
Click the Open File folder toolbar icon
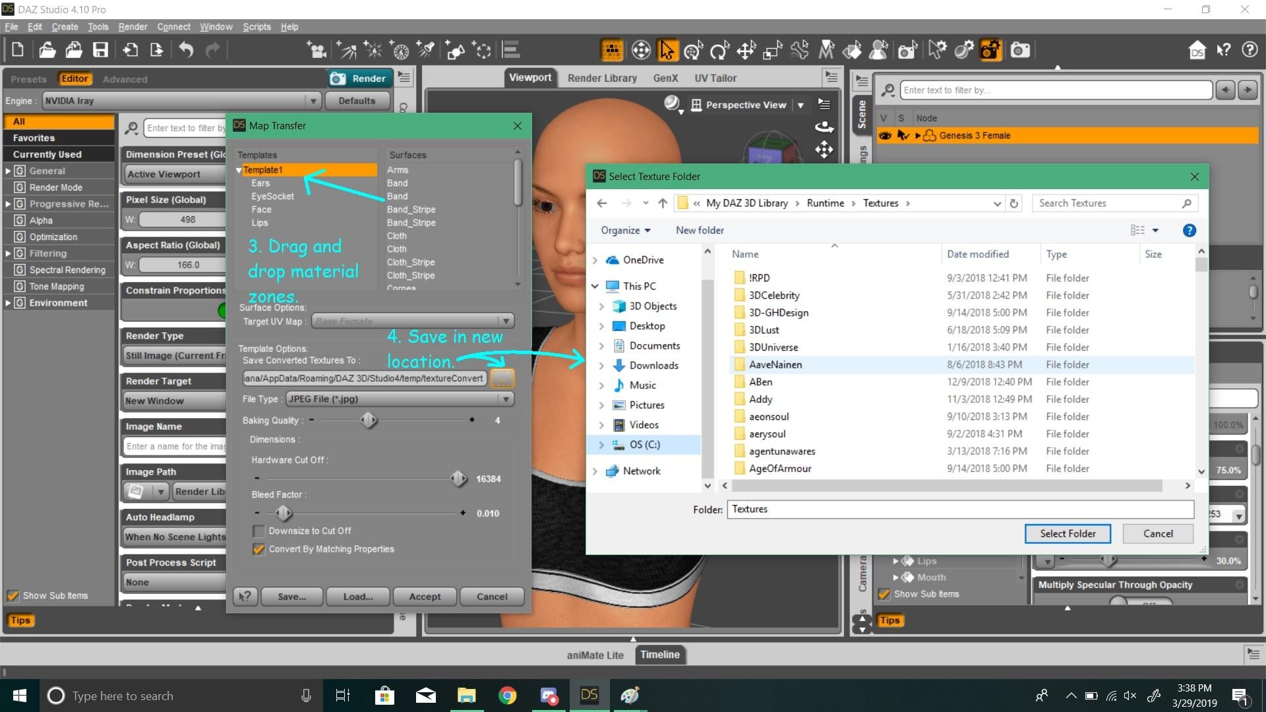[x=47, y=50]
